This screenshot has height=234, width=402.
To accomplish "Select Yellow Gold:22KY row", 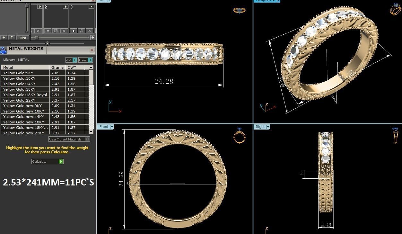I will point(45,100).
